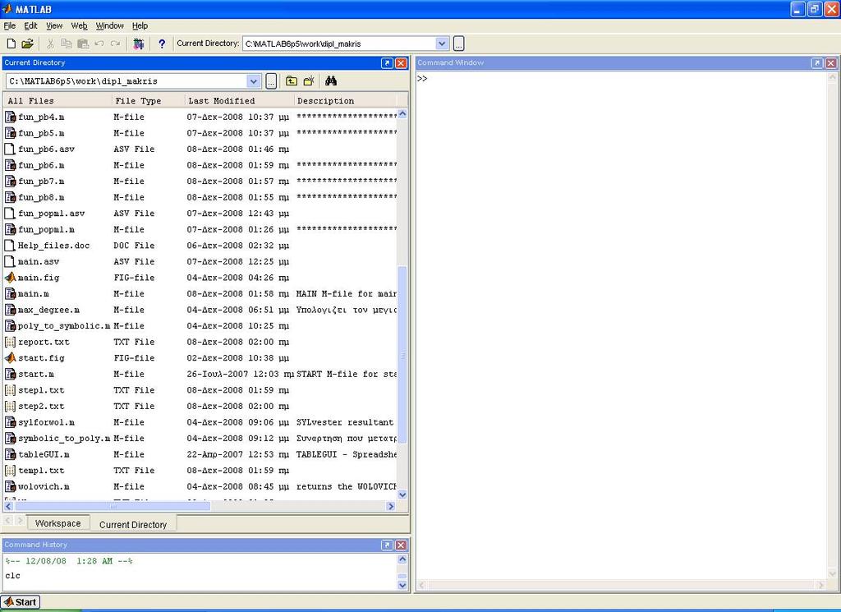Undock the Command Window panel
The image size is (841, 612).
point(817,62)
